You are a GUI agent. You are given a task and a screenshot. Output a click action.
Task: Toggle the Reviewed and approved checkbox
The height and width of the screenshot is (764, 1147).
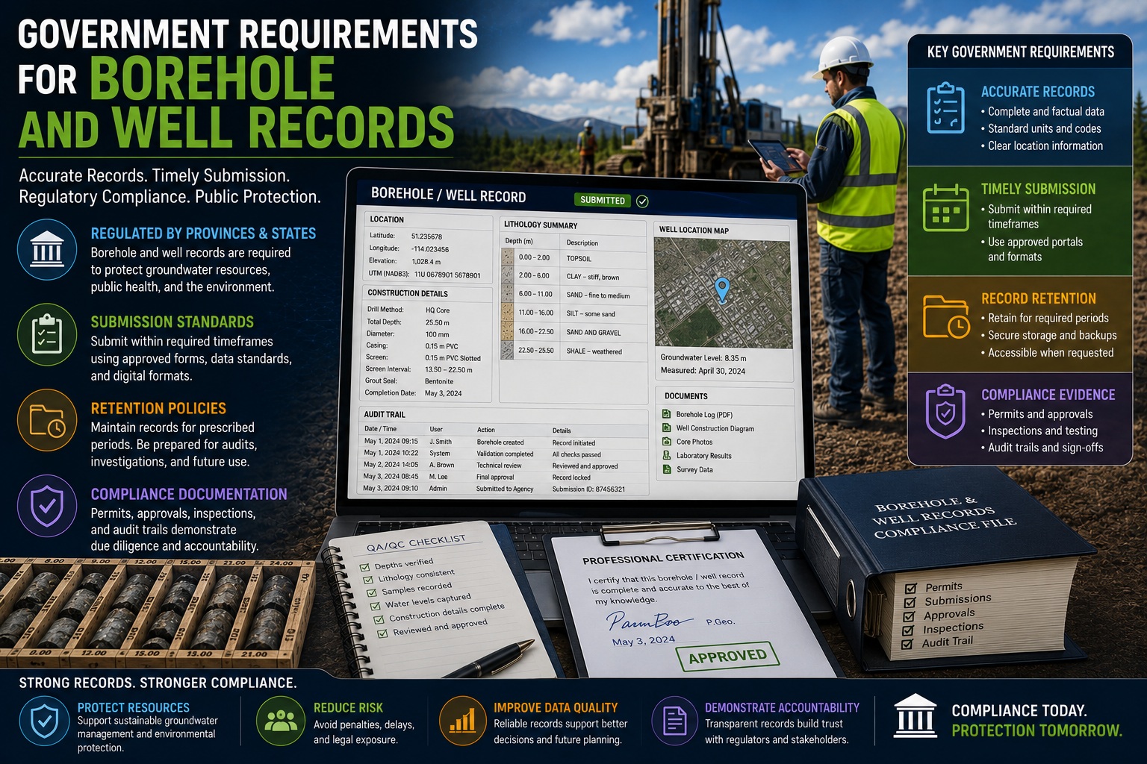pos(382,633)
